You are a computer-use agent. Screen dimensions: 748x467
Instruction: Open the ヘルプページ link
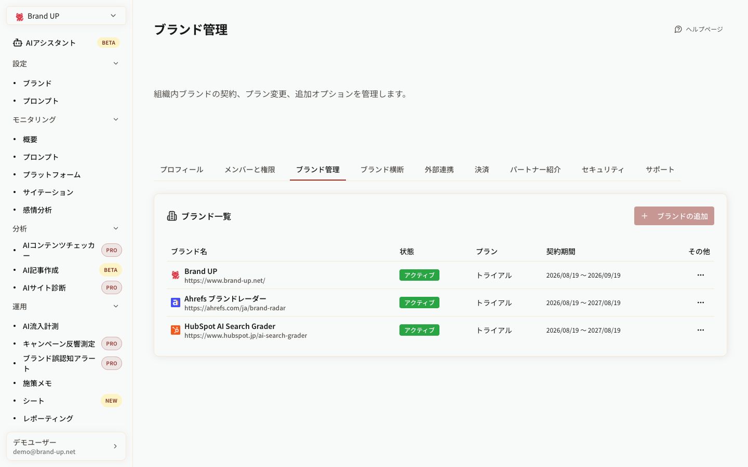coord(699,29)
